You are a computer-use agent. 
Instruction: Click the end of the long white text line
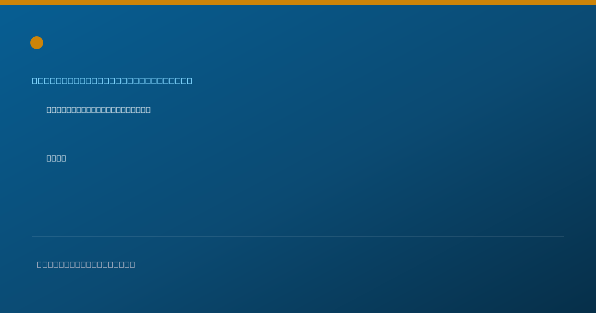click(148, 110)
